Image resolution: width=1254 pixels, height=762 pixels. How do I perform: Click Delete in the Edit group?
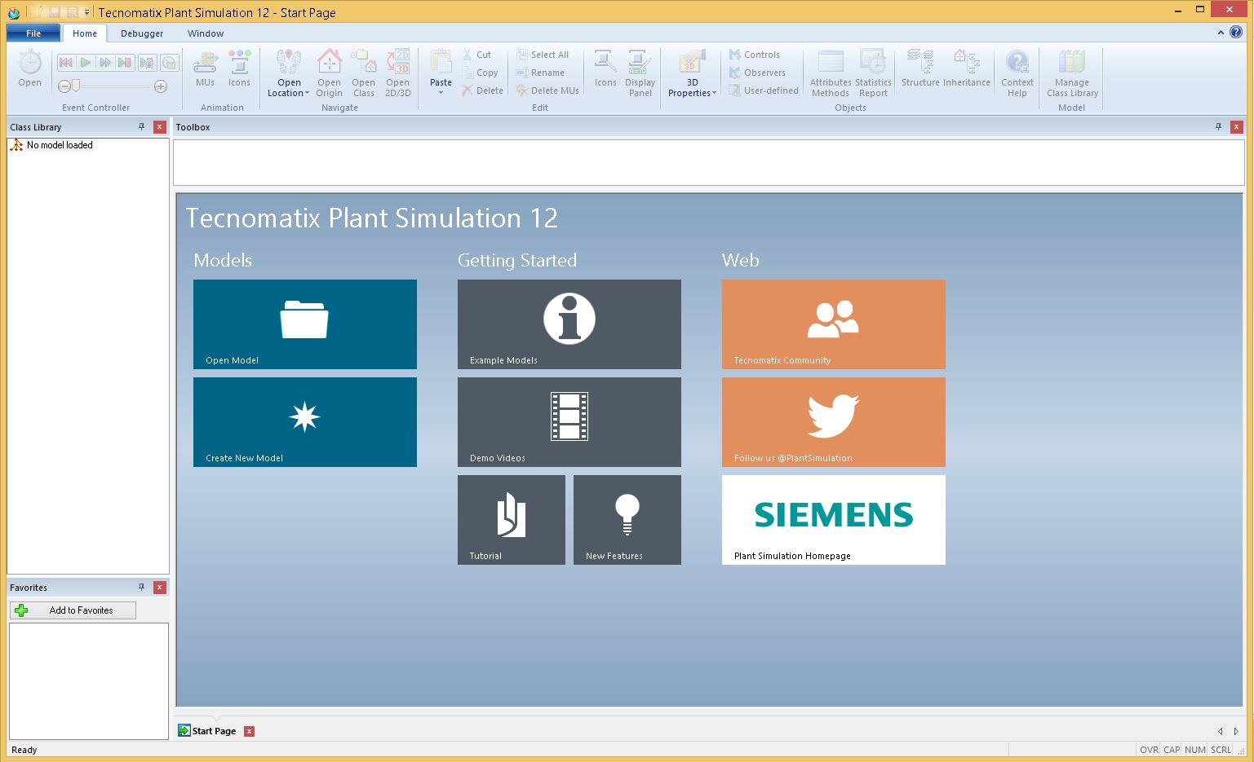click(482, 90)
